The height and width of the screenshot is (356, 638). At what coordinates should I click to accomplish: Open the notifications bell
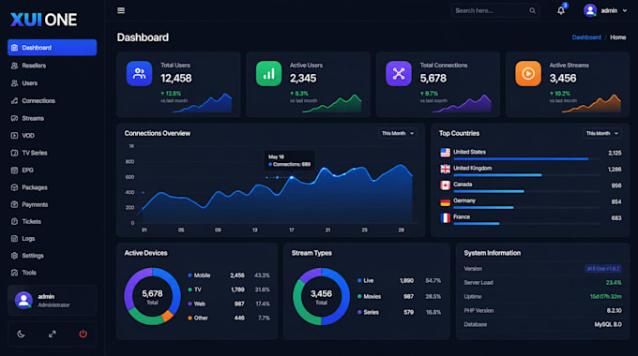(x=561, y=10)
